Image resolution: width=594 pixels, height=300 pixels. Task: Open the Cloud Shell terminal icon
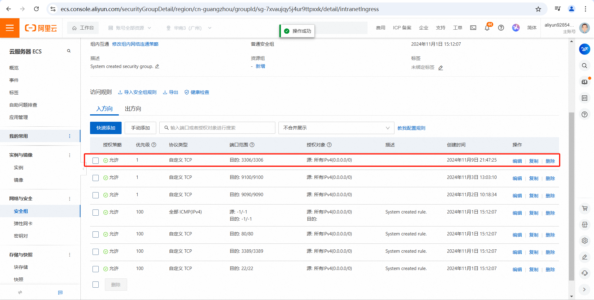pos(473,28)
